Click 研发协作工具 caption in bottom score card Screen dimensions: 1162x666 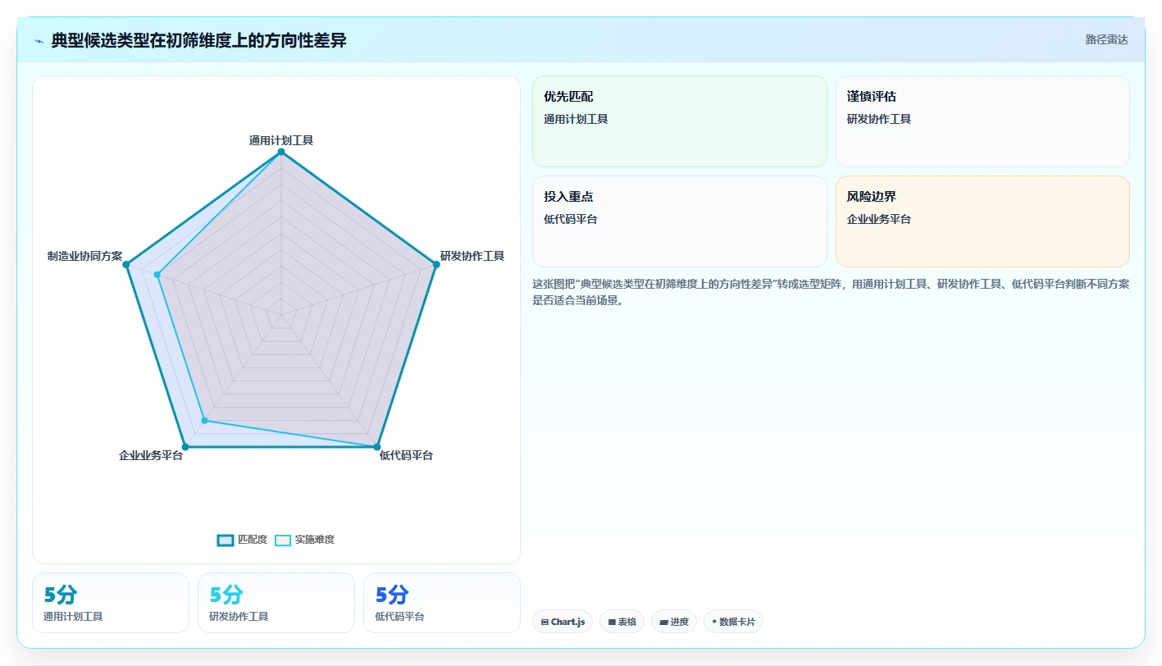coord(239,616)
